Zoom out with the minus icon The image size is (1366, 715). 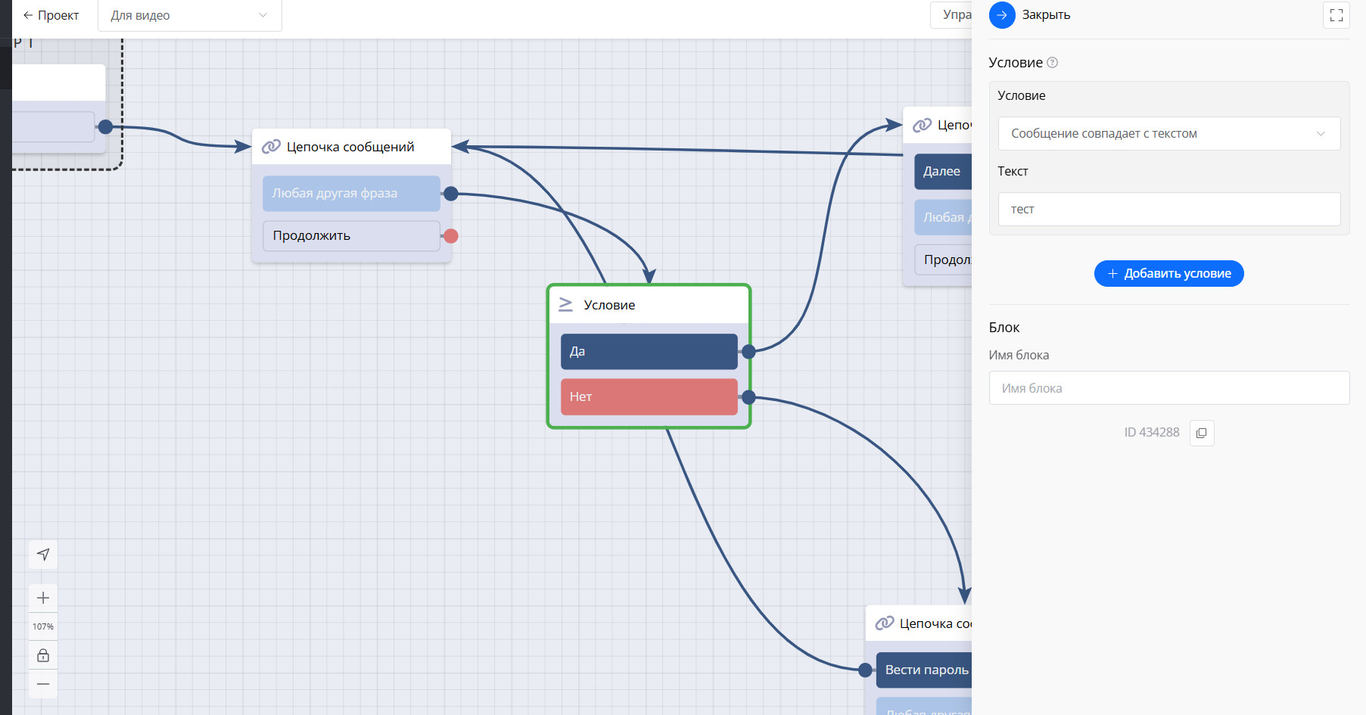(43, 684)
